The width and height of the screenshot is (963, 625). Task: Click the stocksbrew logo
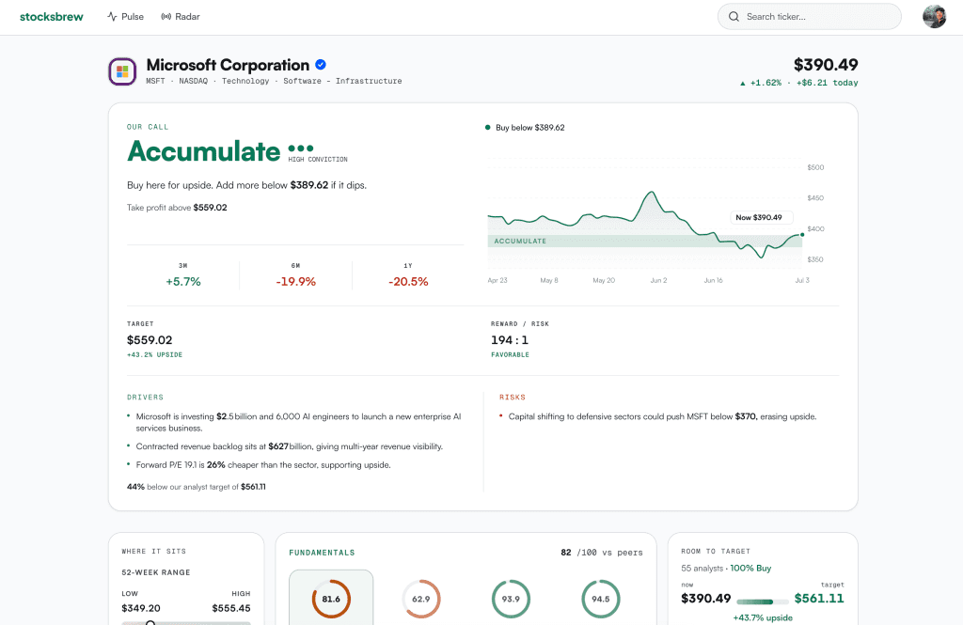(52, 17)
